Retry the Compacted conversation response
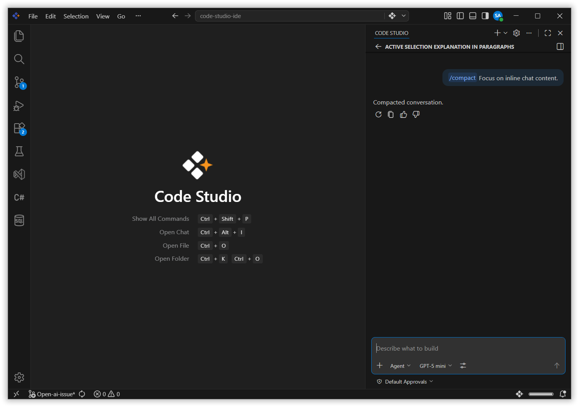Viewport: 579px width, 407px height. tap(379, 114)
